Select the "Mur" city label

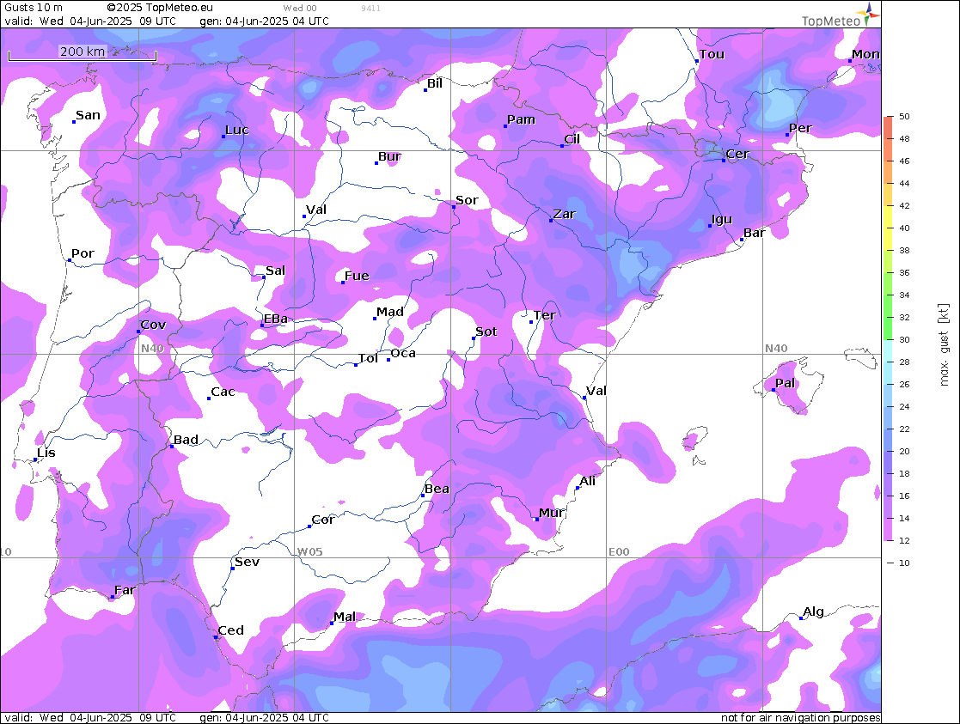551,512
